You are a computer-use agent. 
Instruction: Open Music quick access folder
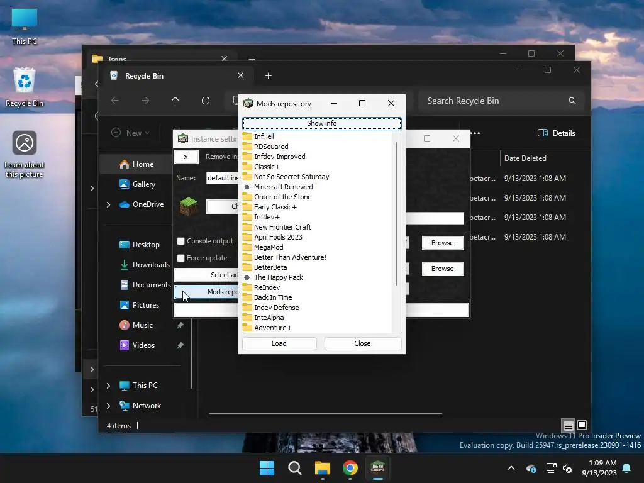coord(136,325)
